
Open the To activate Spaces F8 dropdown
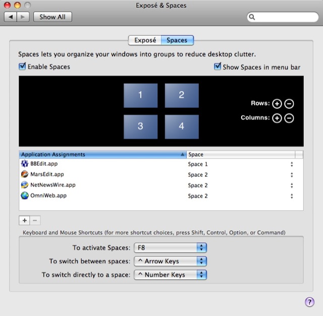pos(170,247)
